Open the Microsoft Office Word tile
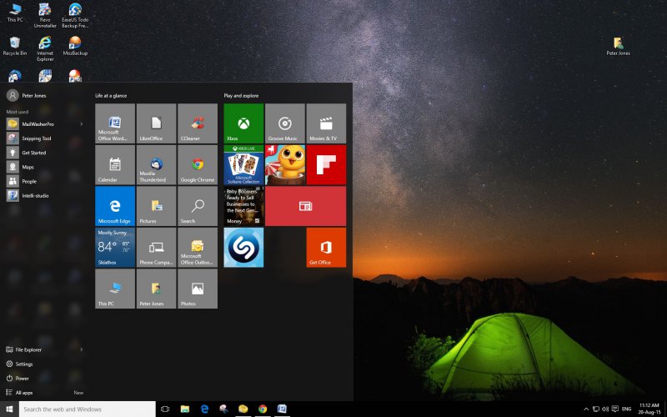The image size is (667, 417). click(115, 123)
